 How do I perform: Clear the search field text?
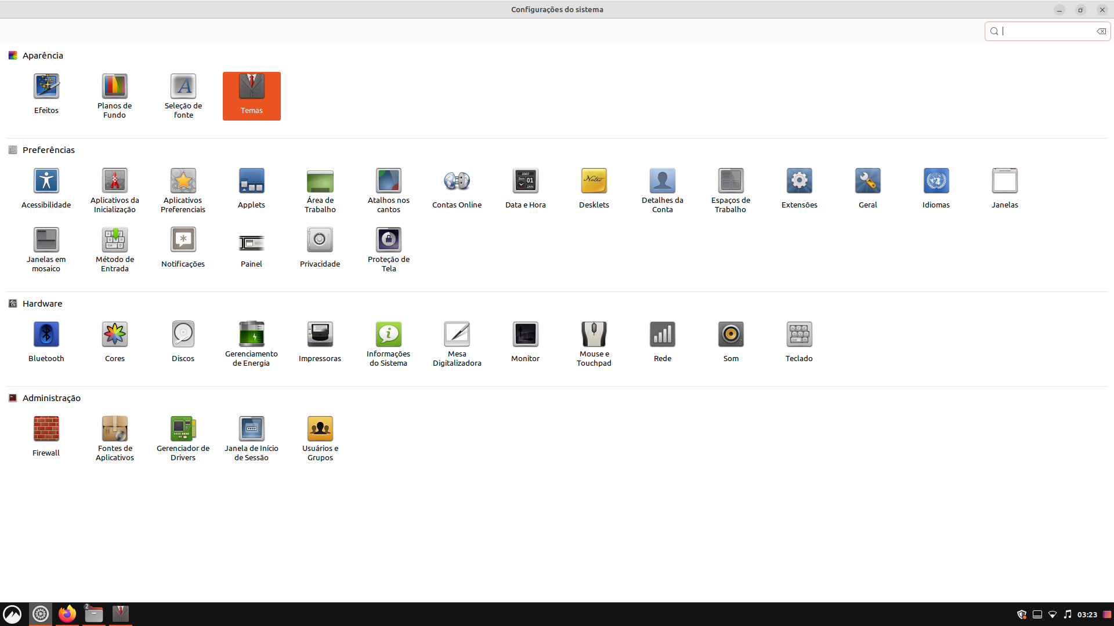coord(1101,31)
